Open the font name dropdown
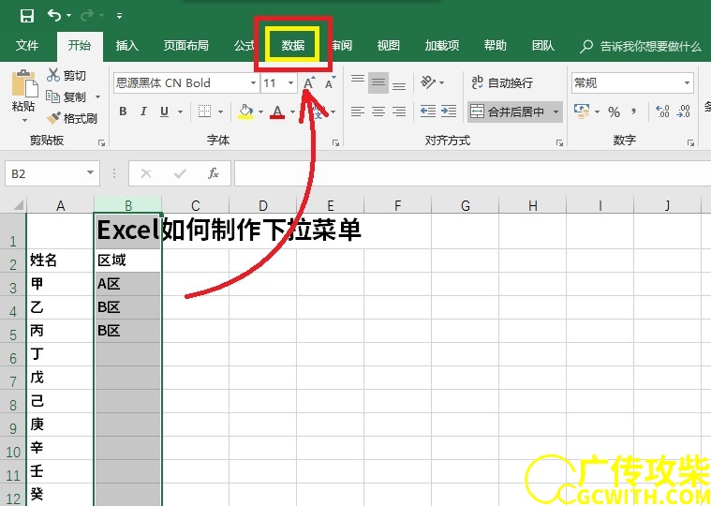This screenshot has height=506, width=711. tap(249, 83)
